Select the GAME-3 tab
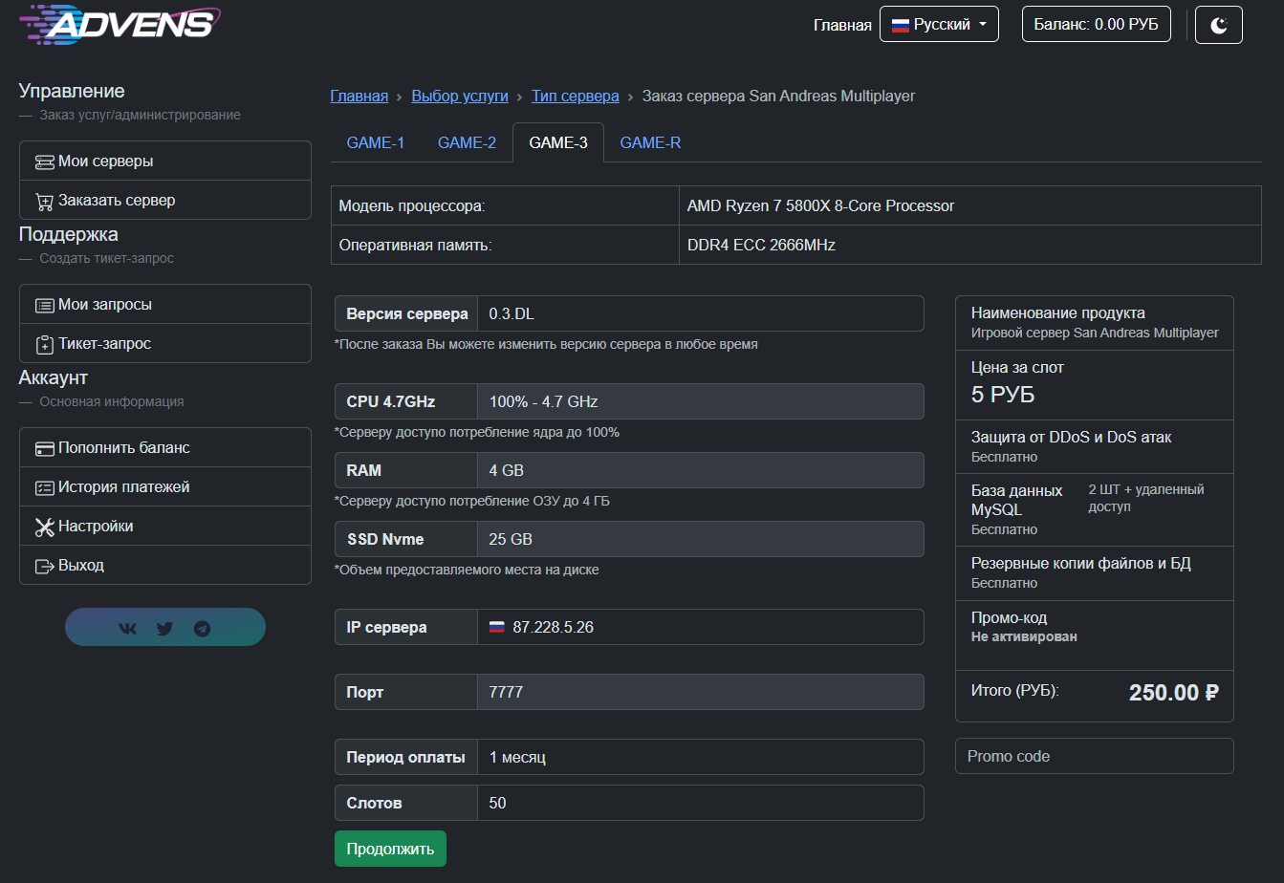This screenshot has height=883, width=1284. click(x=558, y=142)
